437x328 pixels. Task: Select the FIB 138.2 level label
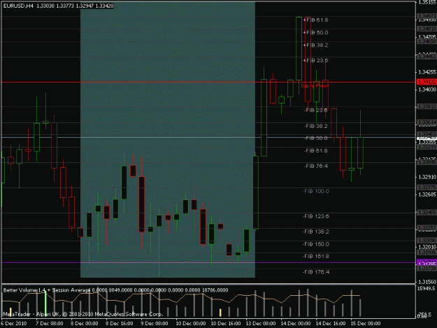(x=316, y=231)
